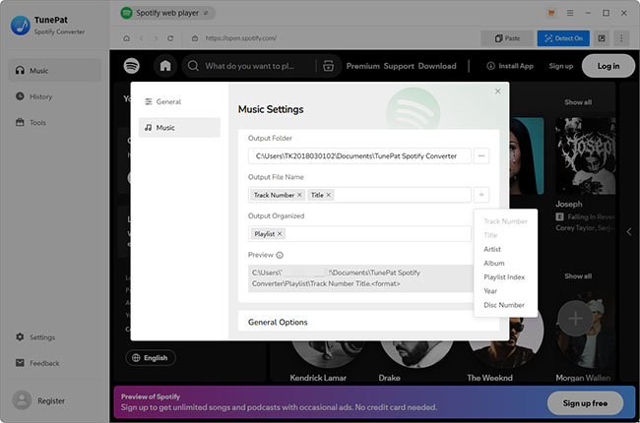Go back in the embedded browser
The image size is (640, 423).
pos(142,38)
